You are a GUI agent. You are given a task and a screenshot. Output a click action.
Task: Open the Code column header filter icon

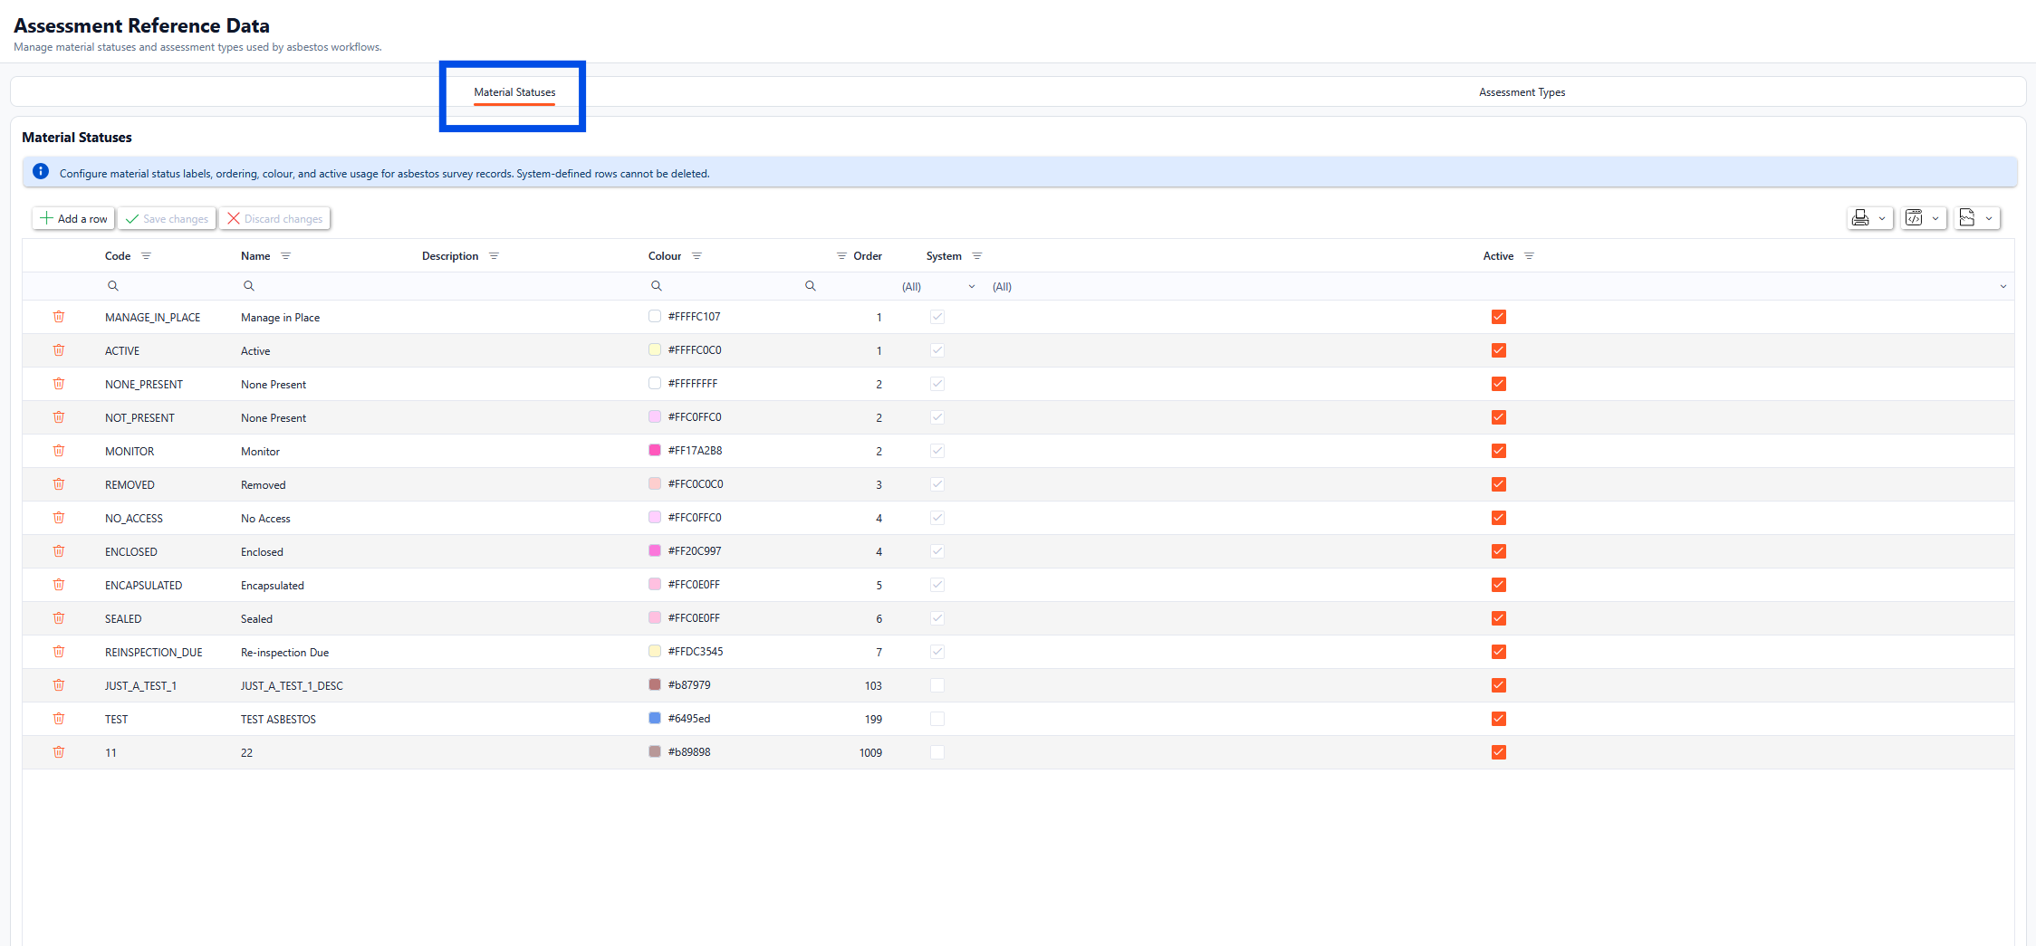(x=146, y=256)
